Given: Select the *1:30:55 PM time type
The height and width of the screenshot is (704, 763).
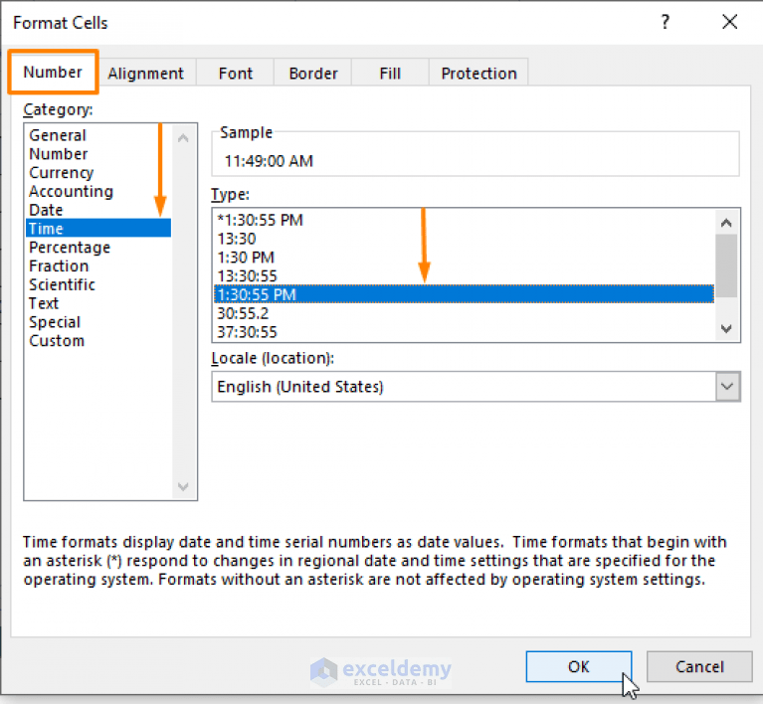Looking at the screenshot, I should pos(465,220).
